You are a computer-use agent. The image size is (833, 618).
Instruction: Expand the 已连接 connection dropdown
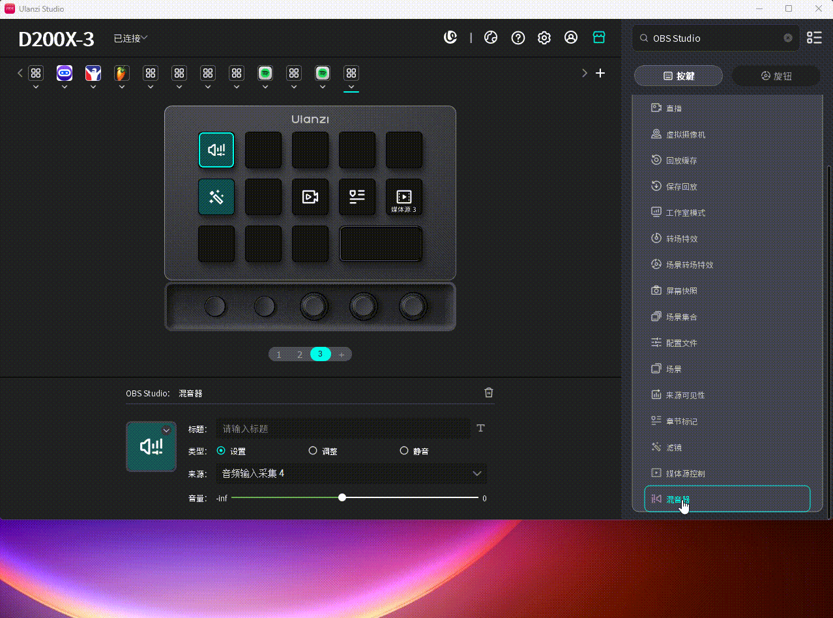click(130, 38)
